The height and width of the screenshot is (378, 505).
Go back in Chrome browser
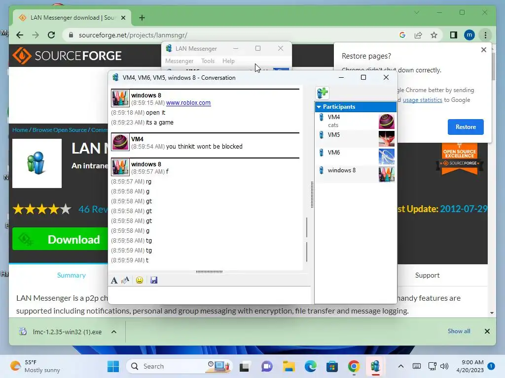[20, 35]
